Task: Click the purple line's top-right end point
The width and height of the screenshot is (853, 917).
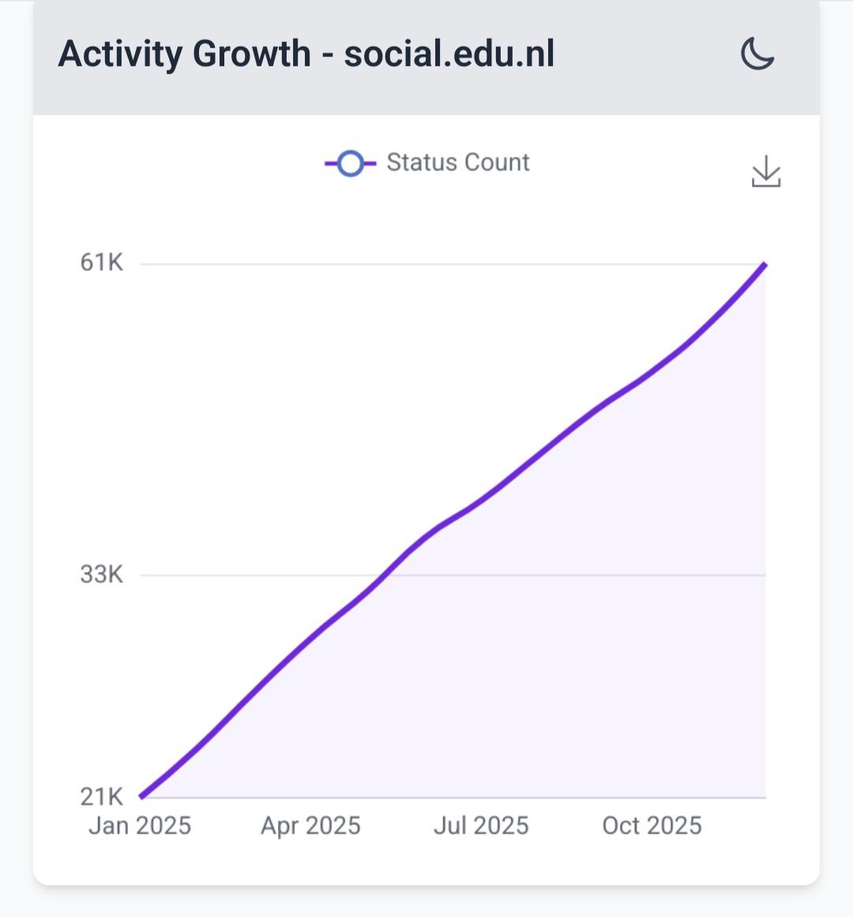Action: coord(765,264)
